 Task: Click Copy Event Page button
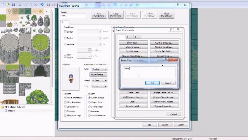(116, 15)
